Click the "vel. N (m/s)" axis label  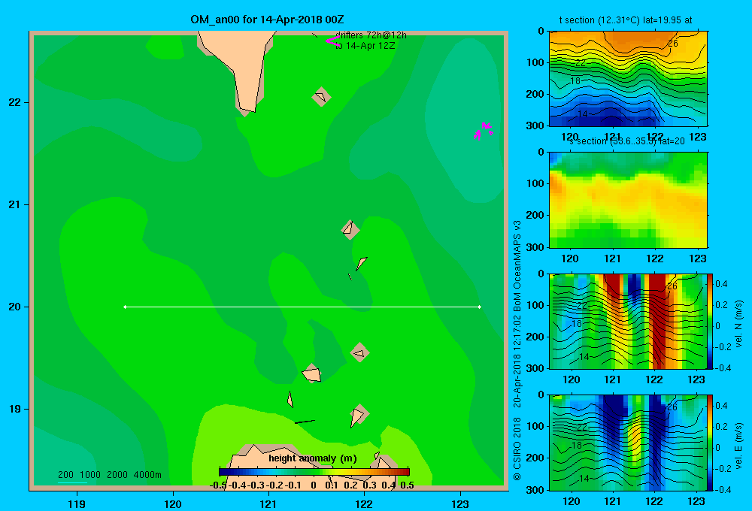coord(738,324)
